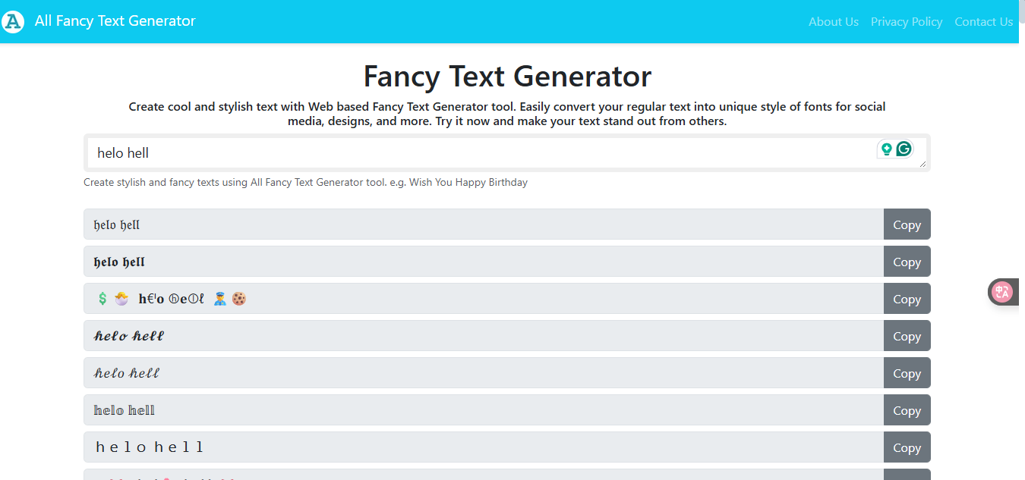This screenshot has height=480, width=1025.
Task: Copy the emoji decorated text style
Action: 907,299
